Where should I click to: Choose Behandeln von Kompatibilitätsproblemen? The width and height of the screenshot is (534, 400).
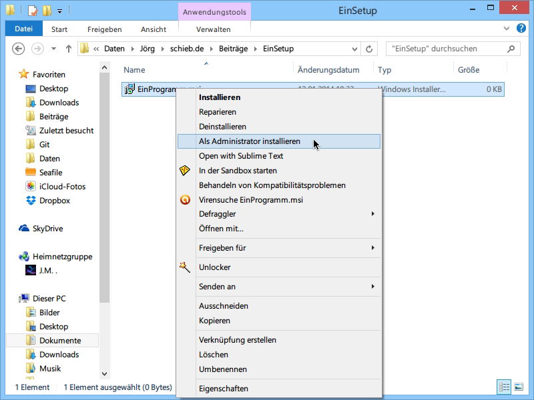[x=279, y=185]
